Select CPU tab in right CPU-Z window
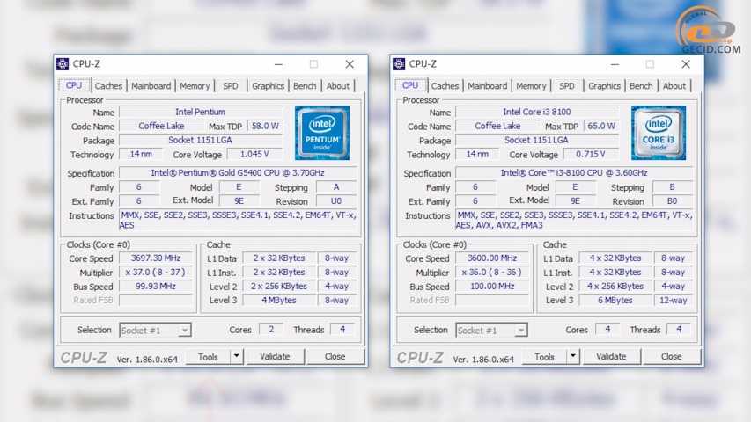Viewport: 751px width, 422px height. pyautogui.click(x=410, y=85)
